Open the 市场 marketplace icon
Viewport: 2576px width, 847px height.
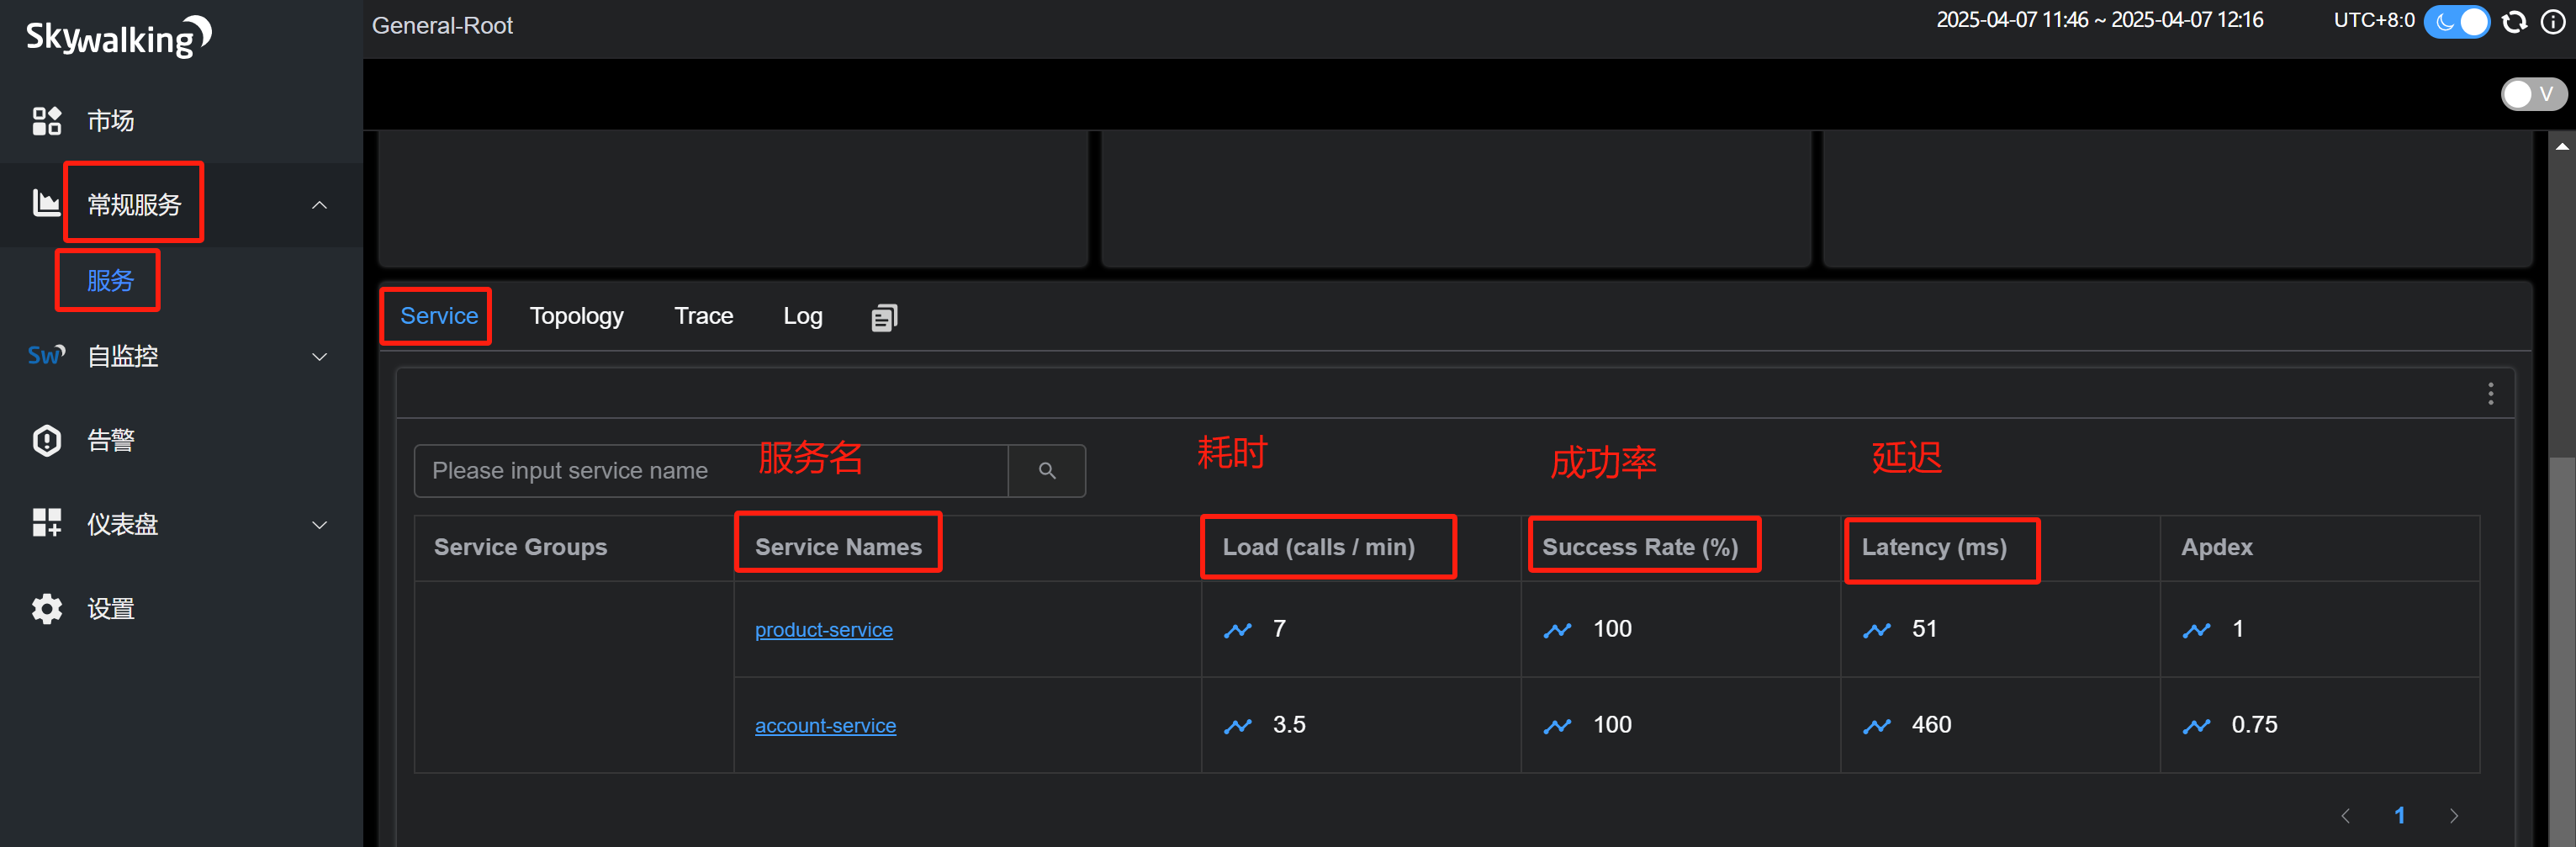pyautogui.click(x=46, y=121)
